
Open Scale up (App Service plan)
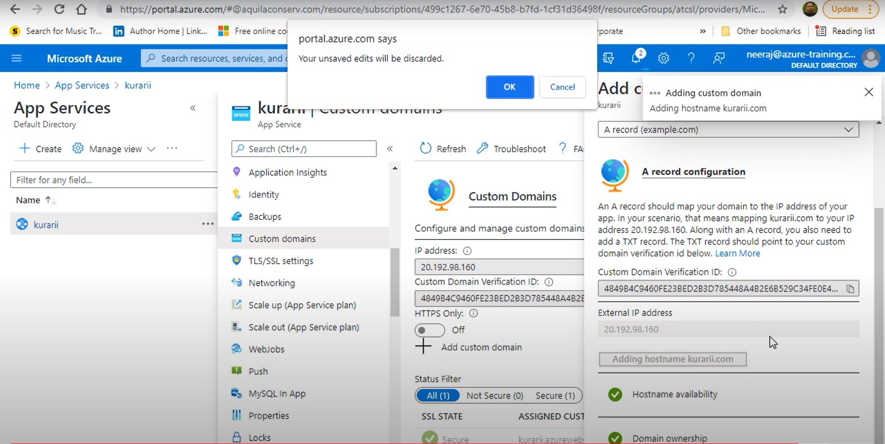point(302,305)
